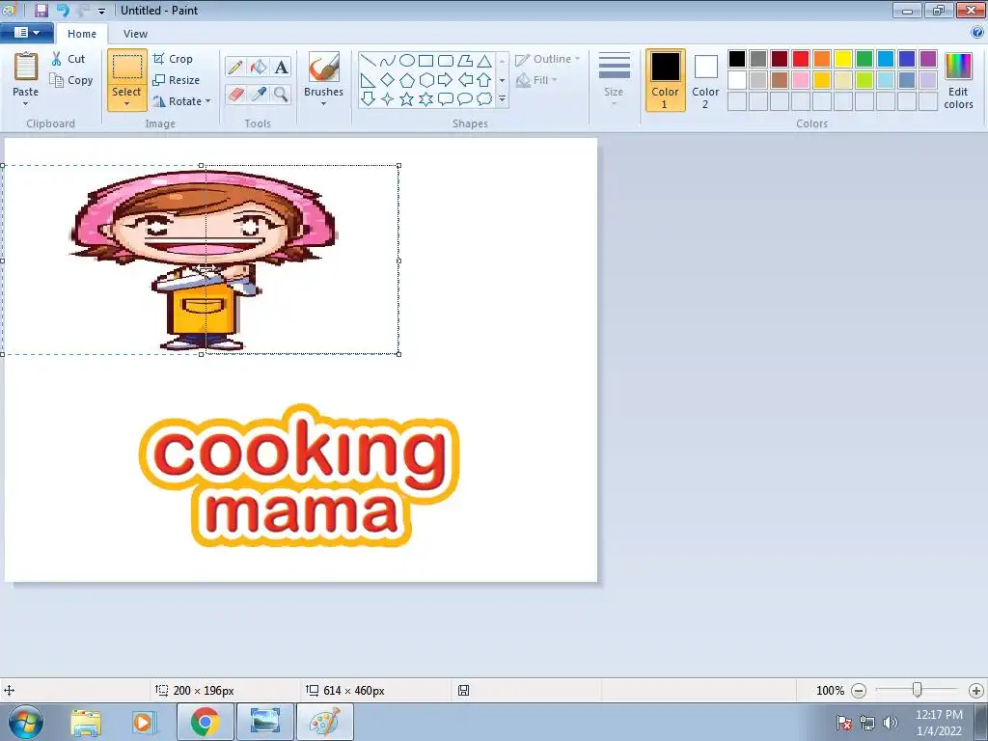Choose the Fill with color bucket

[259, 67]
